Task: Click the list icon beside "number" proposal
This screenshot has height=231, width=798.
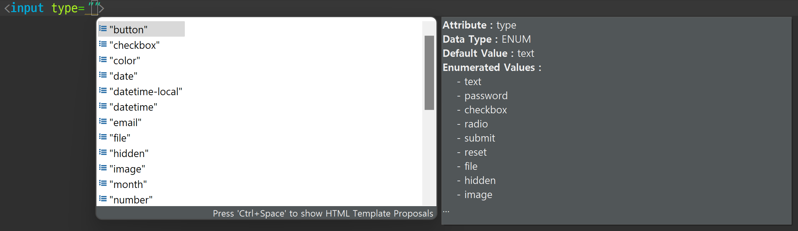Action: tap(103, 199)
